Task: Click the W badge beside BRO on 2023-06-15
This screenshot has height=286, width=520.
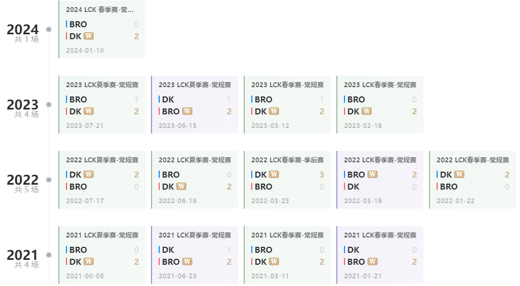Action: (x=187, y=111)
